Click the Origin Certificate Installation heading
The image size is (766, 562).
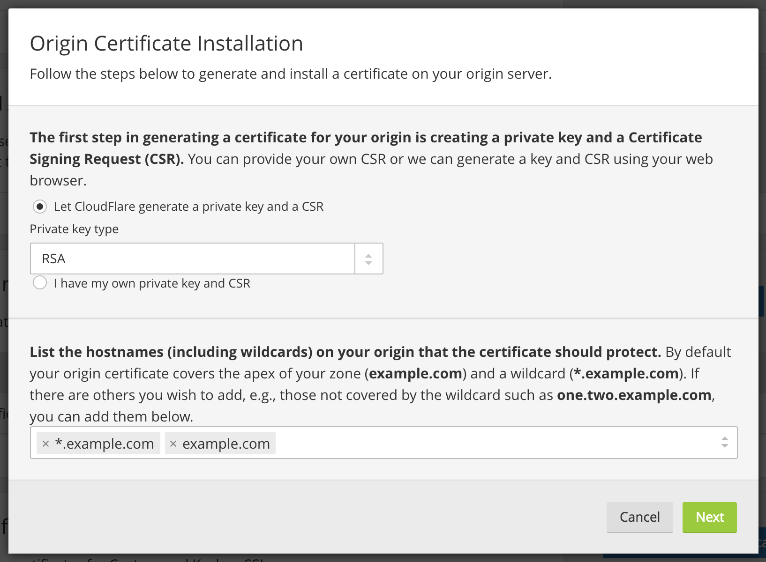(166, 44)
